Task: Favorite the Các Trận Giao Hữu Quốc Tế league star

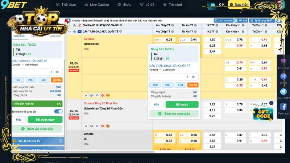Action: [x=75, y=32]
